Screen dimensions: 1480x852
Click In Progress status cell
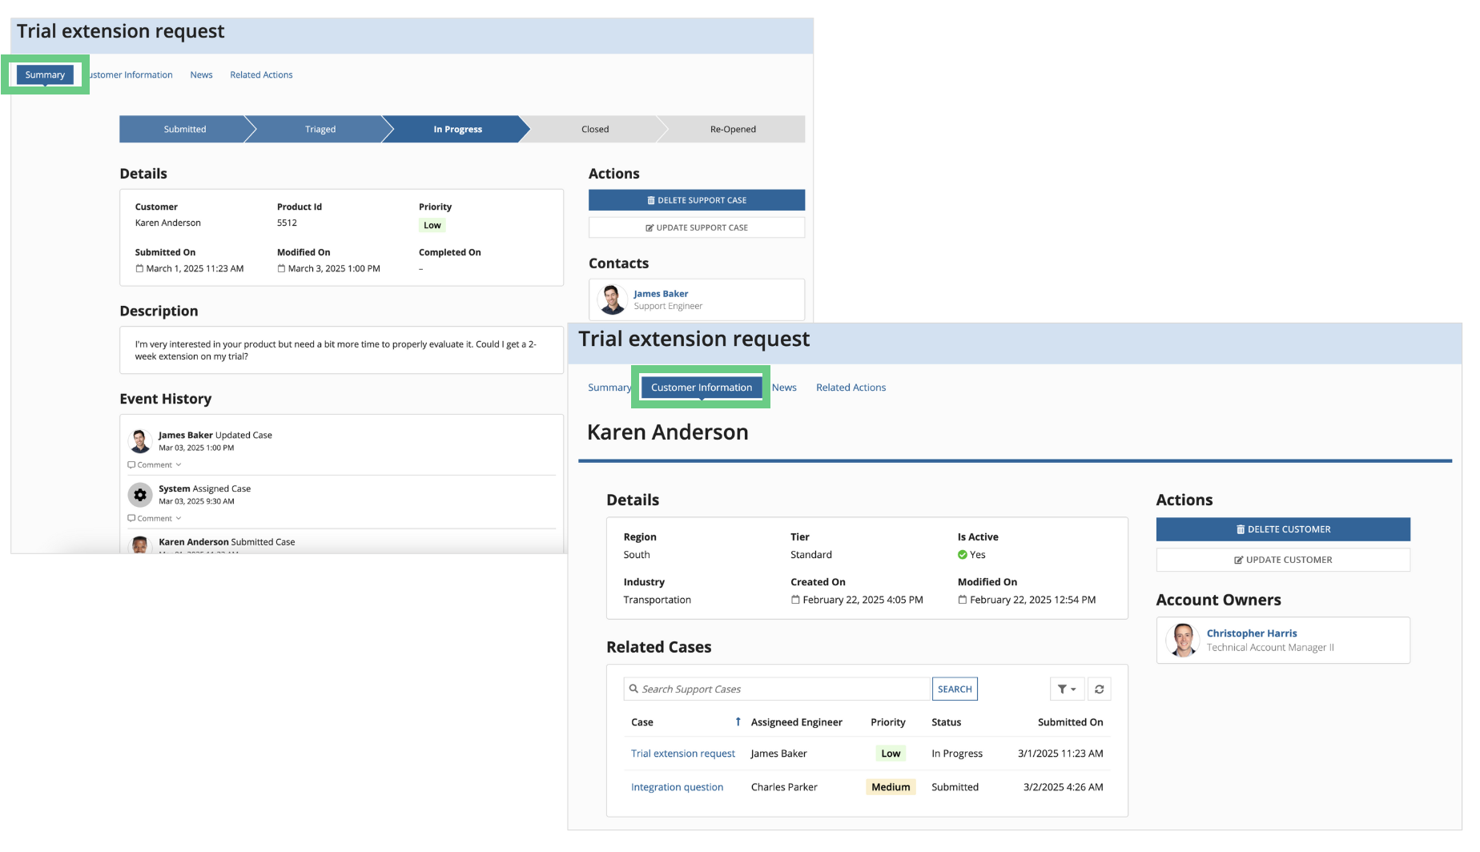tap(957, 754)
